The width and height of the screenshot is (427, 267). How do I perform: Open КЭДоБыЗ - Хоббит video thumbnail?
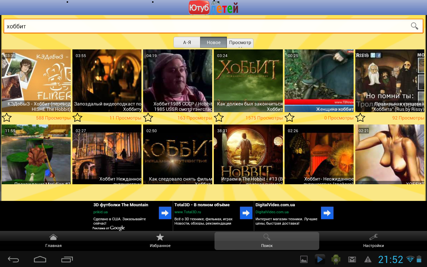coord(36,81)
